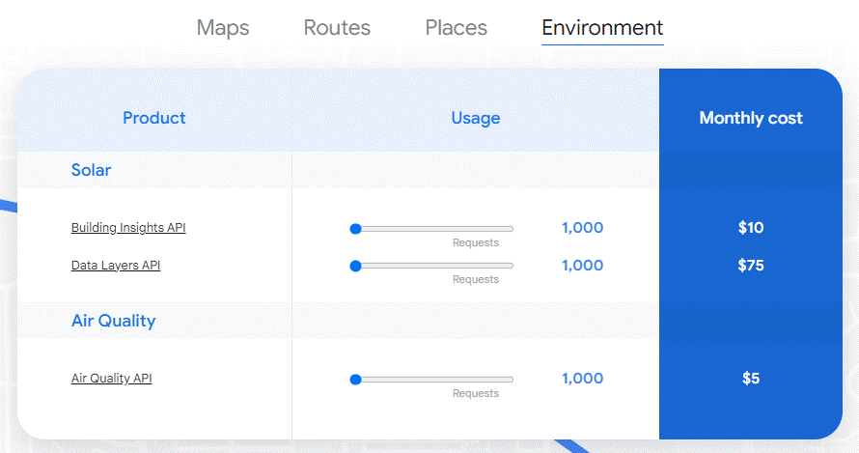
Task: Open the Routes tab
Action: (337, 27)
